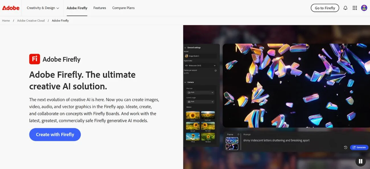Collapse the General settings section
The width and height of the screenshot is (370, 169).
185,48
